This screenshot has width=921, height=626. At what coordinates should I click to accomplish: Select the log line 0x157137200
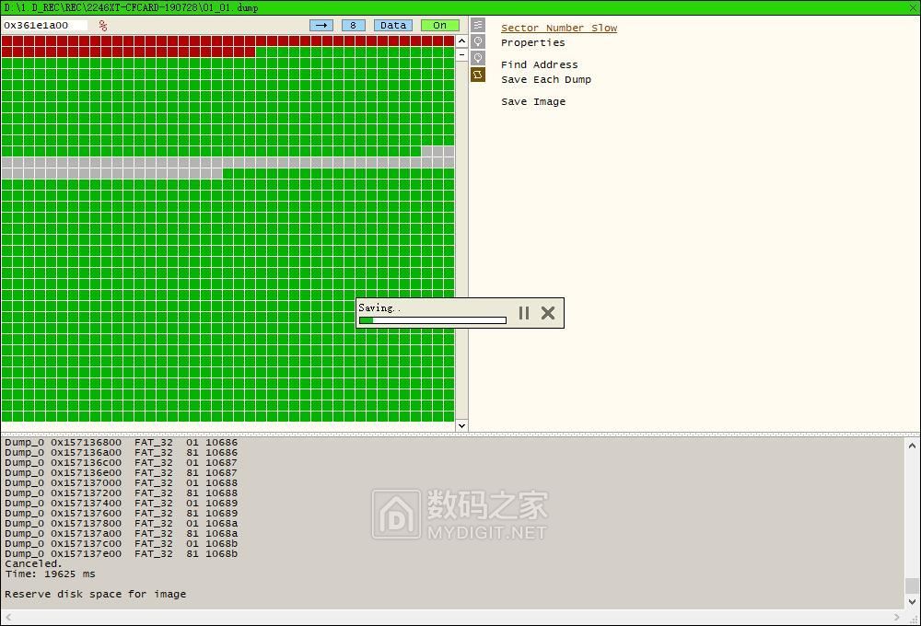click(121, 493)
